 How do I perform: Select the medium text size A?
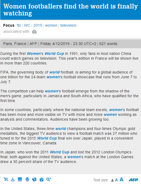(116, 180)
